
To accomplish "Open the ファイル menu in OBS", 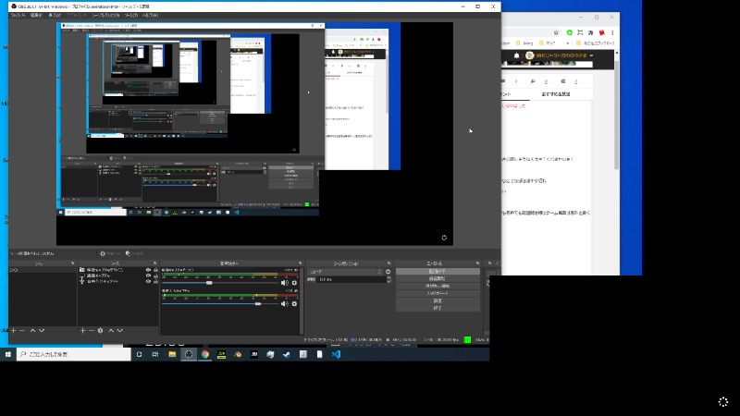I will click(x=18, y=16).
